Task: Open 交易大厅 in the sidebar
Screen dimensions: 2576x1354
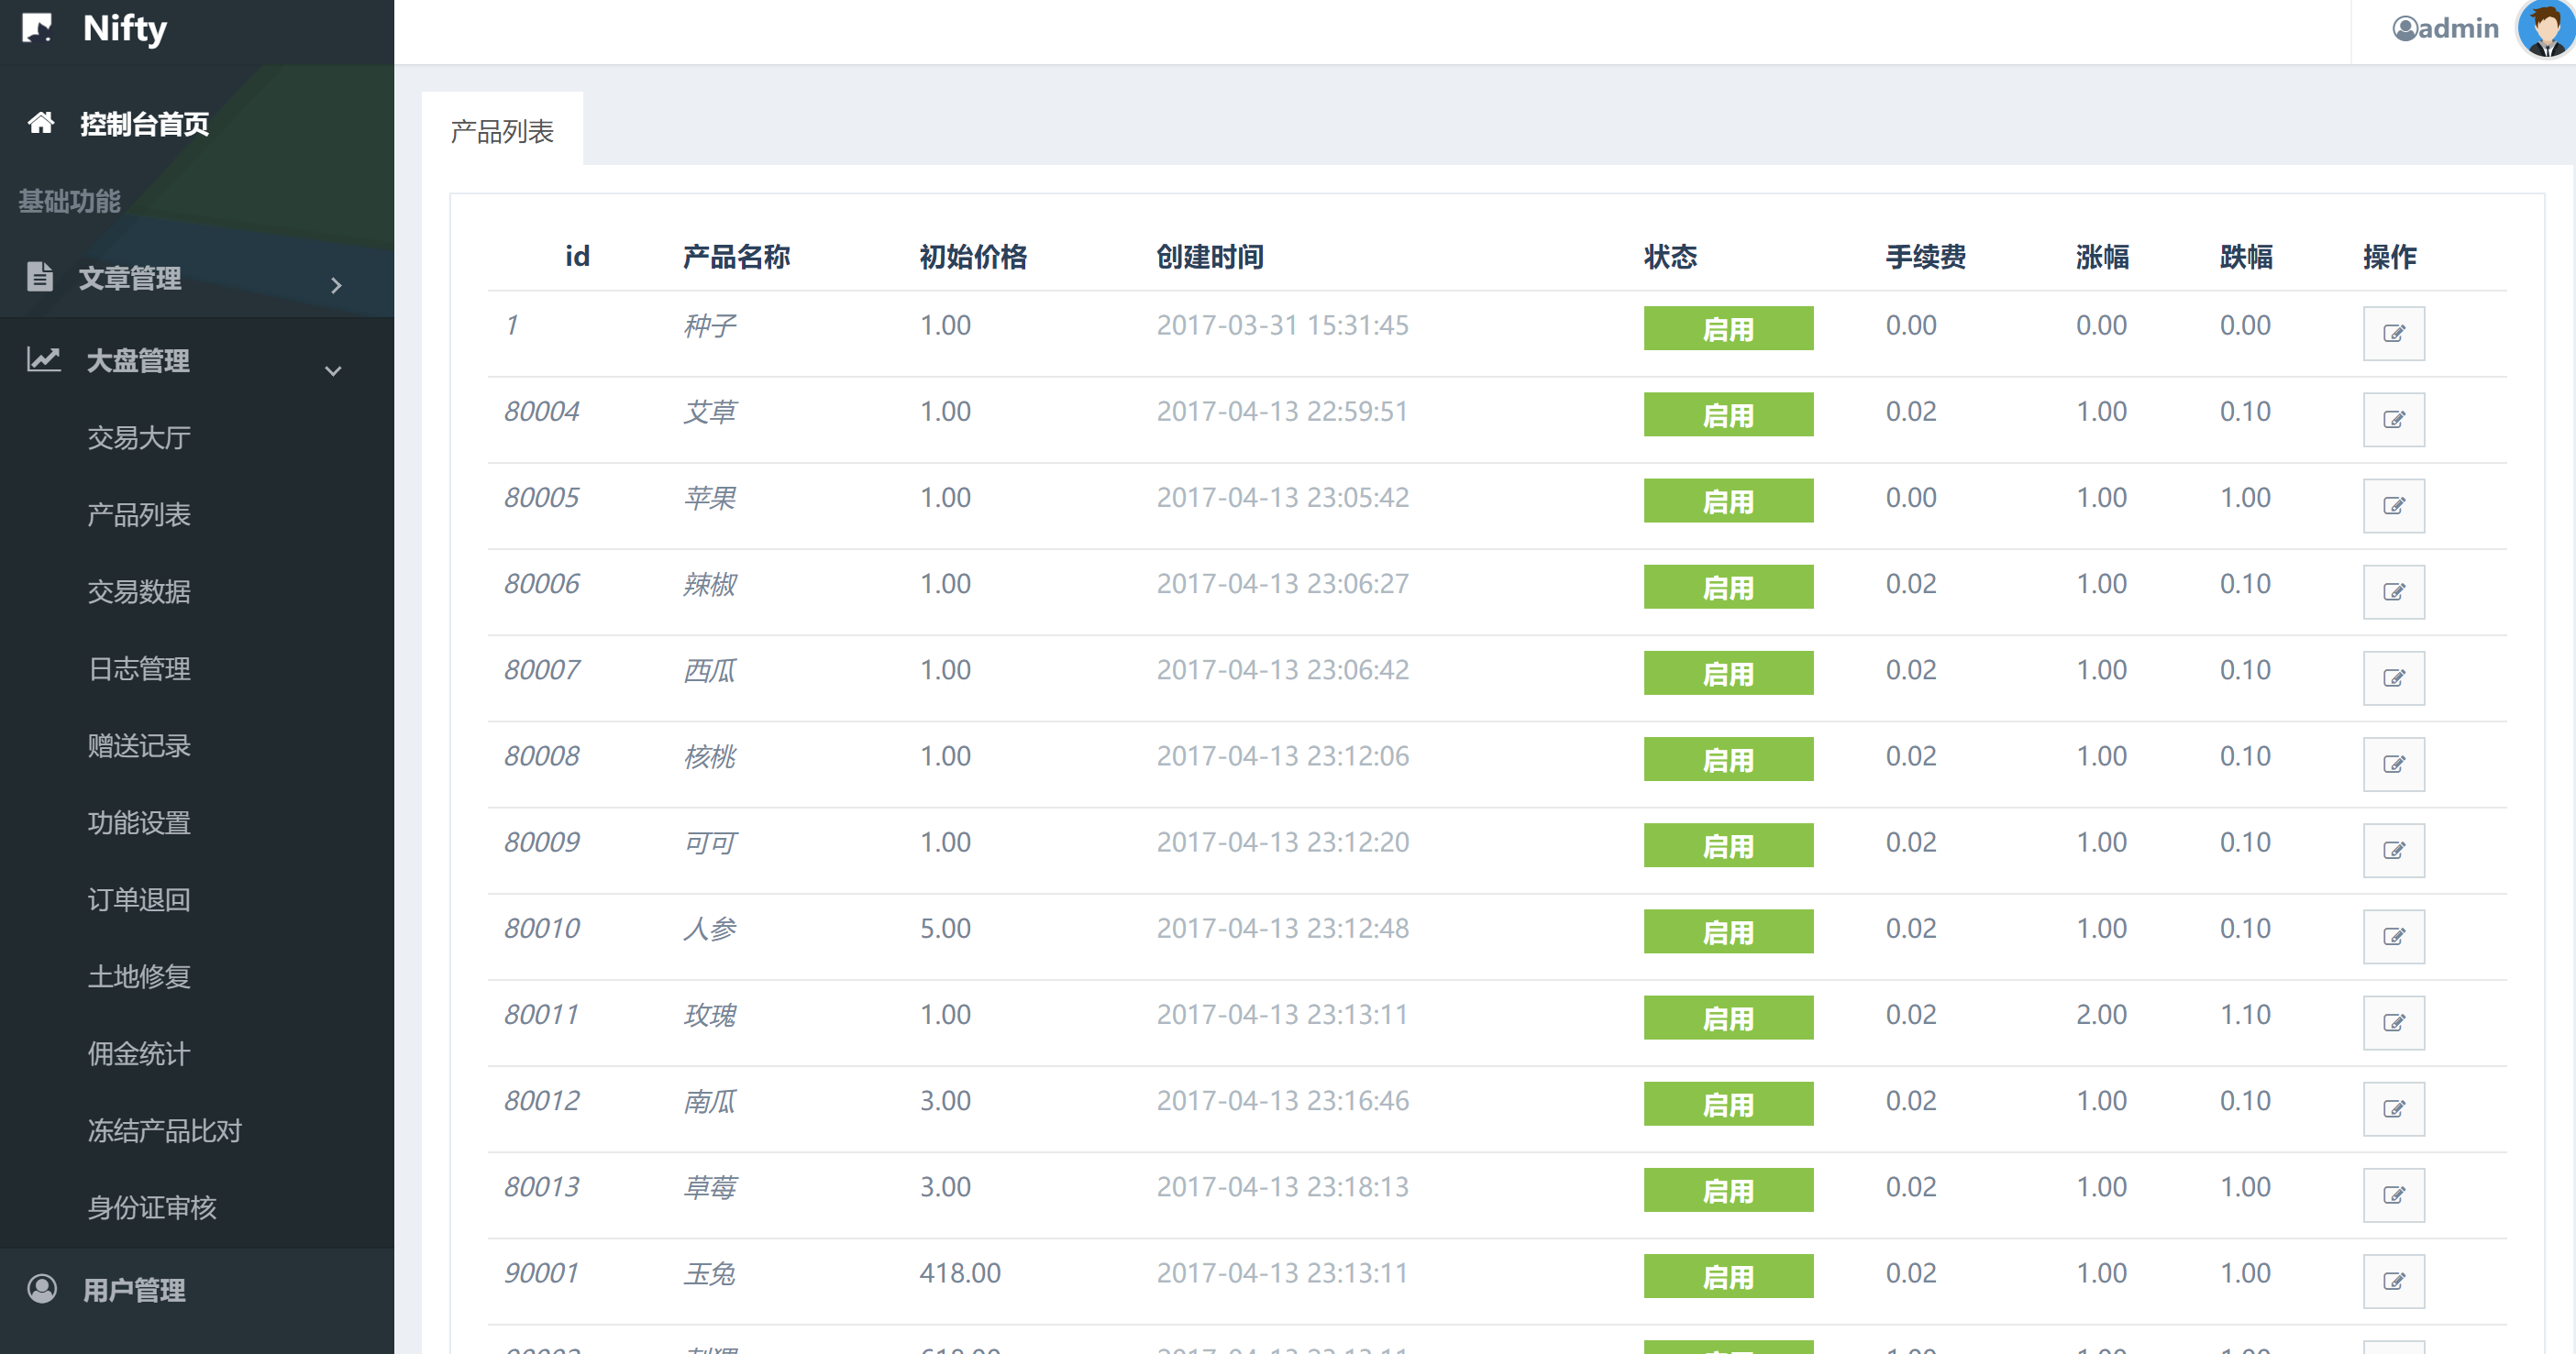Action: point(139,437)
